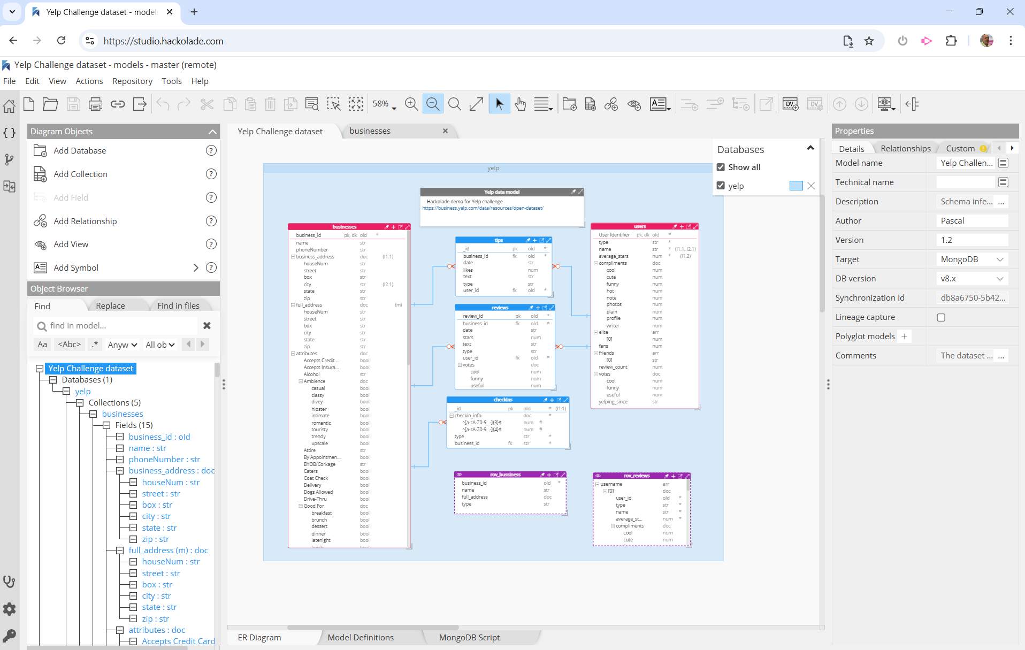Image resolution: width=1025 pixels, height=650 pixels.
Task: Switch to the Relationships properties tab
Action: click(x=905, y=148)
